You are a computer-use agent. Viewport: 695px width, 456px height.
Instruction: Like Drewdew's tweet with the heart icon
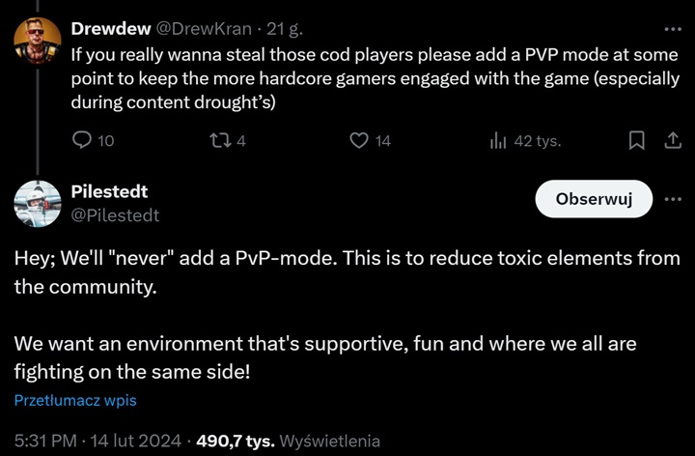pyautogui.click(x=359, y=141)
